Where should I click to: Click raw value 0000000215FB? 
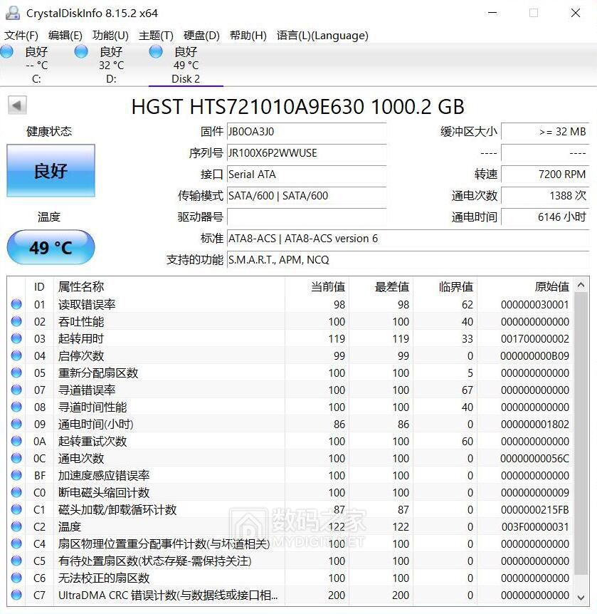pos(535,510)
